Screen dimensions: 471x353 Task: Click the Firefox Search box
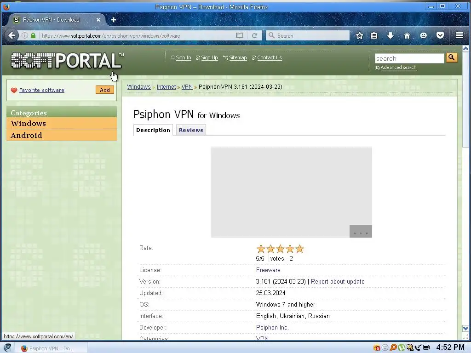pyautogui.click(x=308, y=35)
